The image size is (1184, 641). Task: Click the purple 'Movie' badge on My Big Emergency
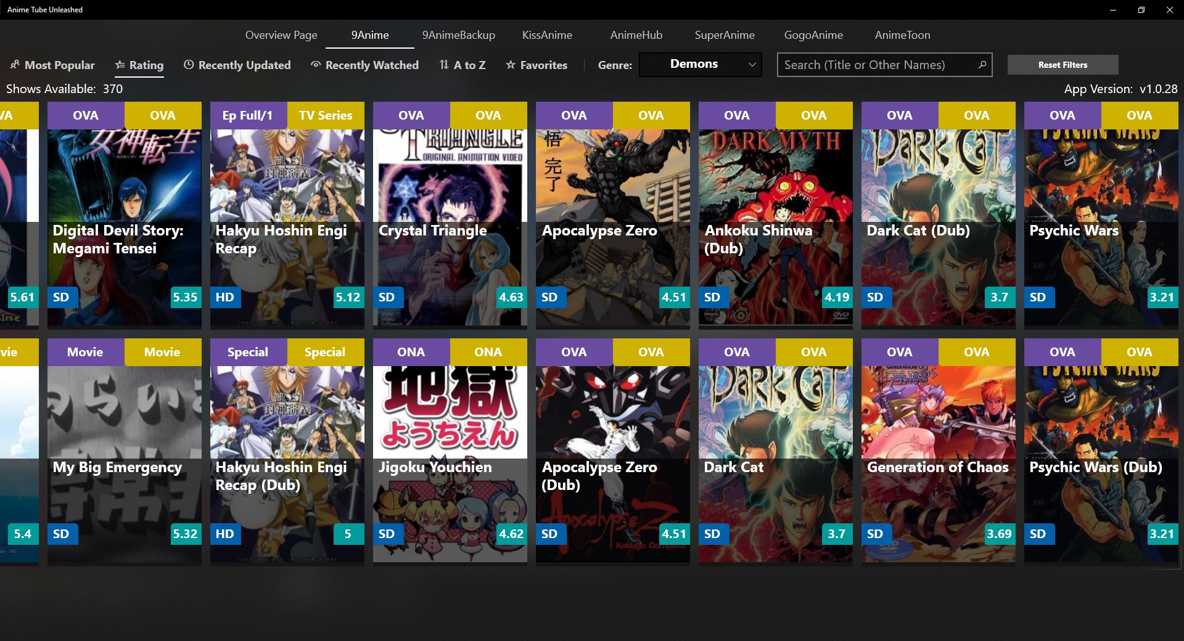coord(86,353)
